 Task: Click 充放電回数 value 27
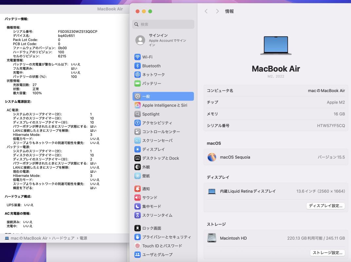34,85
